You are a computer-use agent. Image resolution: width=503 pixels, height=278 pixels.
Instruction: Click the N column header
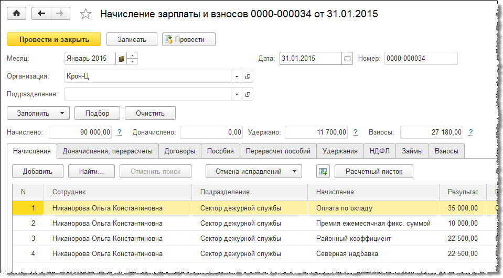coord(28,192)
